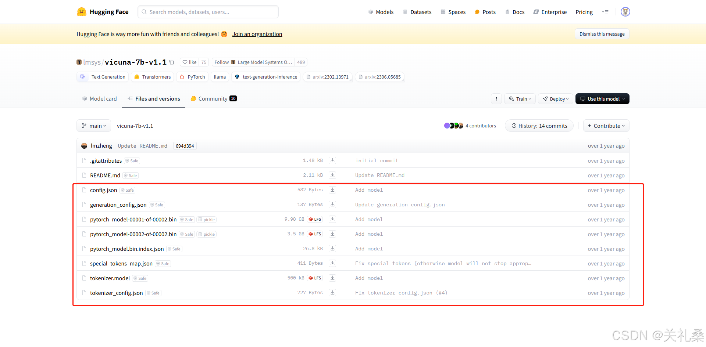This screenshot has width=706, height=347.
Task: Click the PyTorch tag
Action: coord(192,77)
